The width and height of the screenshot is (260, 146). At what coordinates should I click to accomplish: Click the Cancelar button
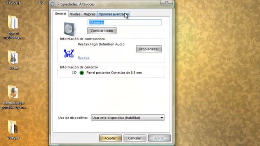click(134, 138)
